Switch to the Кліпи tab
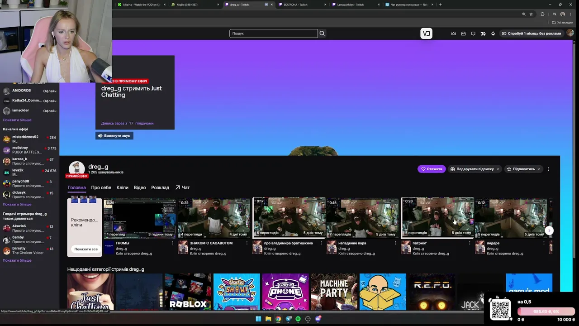This screenshot has height=326, width=579. [x=122, y=187]
